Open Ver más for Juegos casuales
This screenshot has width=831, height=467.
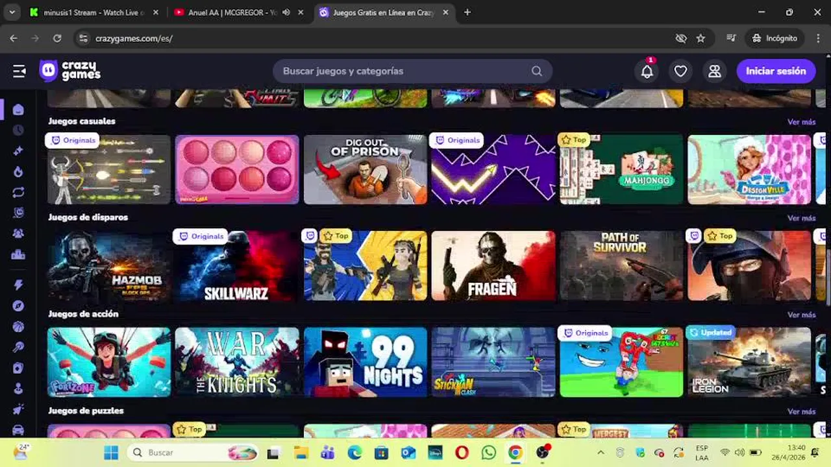coord(801,122)
